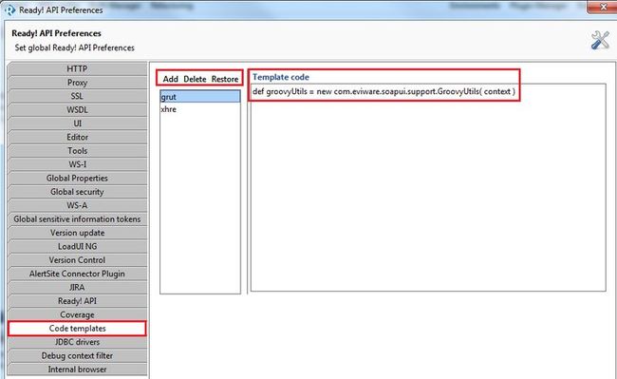Select the grut template in the list
Image resolution: width=617 pixels, height=379 pixels.
point(200,97)
